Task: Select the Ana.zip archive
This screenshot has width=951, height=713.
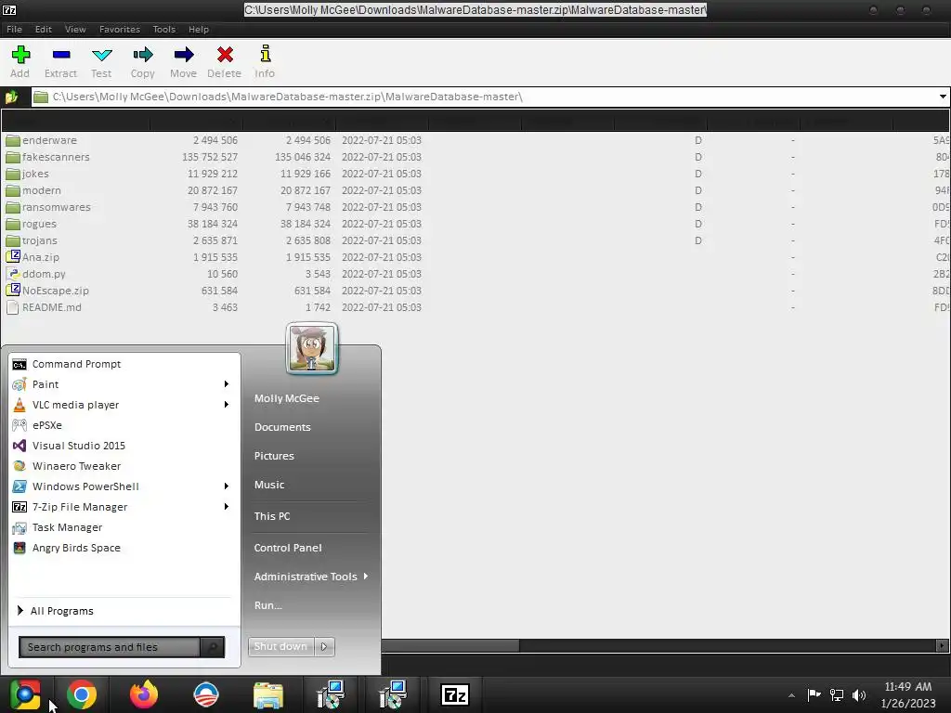Action: coord(33,257)
